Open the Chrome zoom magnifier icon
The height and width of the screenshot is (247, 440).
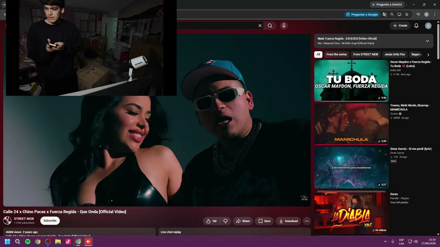392,14
